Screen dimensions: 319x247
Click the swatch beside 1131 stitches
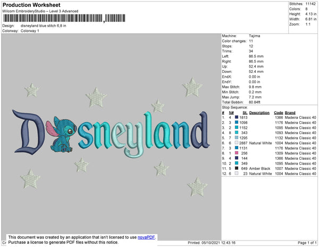click(237, 148)
